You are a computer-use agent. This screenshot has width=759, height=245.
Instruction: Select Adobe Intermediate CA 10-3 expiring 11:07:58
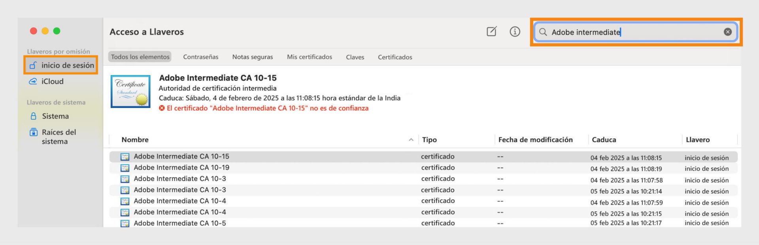point(423,179)
